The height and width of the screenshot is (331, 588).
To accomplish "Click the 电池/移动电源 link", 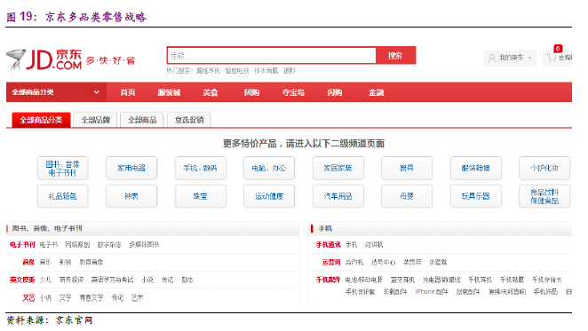I will (x=364, y=280).
